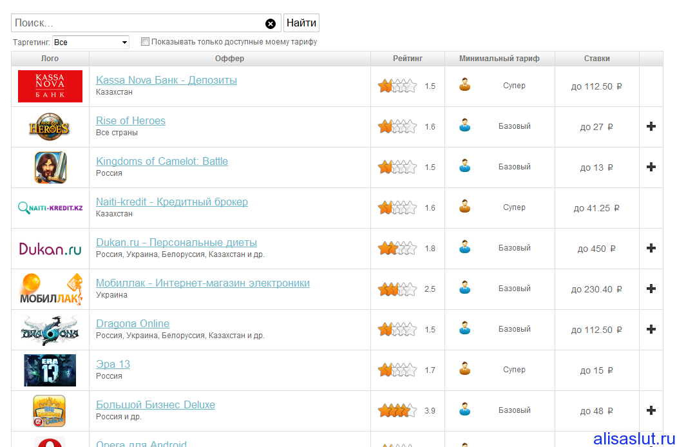Image resolution: width=677 pixels, height=447 pixels.
Task: Click the rate 'до 27 ₽' for Rise of Heroes
Action: coord(596,127)
